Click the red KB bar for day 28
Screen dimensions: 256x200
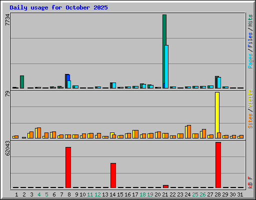(x=218, y=165)
